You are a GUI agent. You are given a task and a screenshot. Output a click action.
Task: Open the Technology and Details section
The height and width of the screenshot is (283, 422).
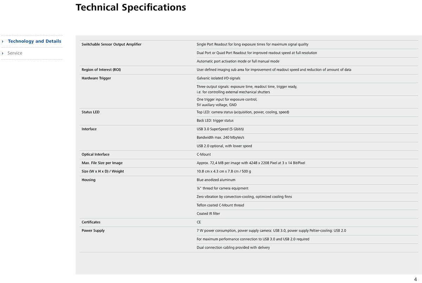click(x=34, y=41)
